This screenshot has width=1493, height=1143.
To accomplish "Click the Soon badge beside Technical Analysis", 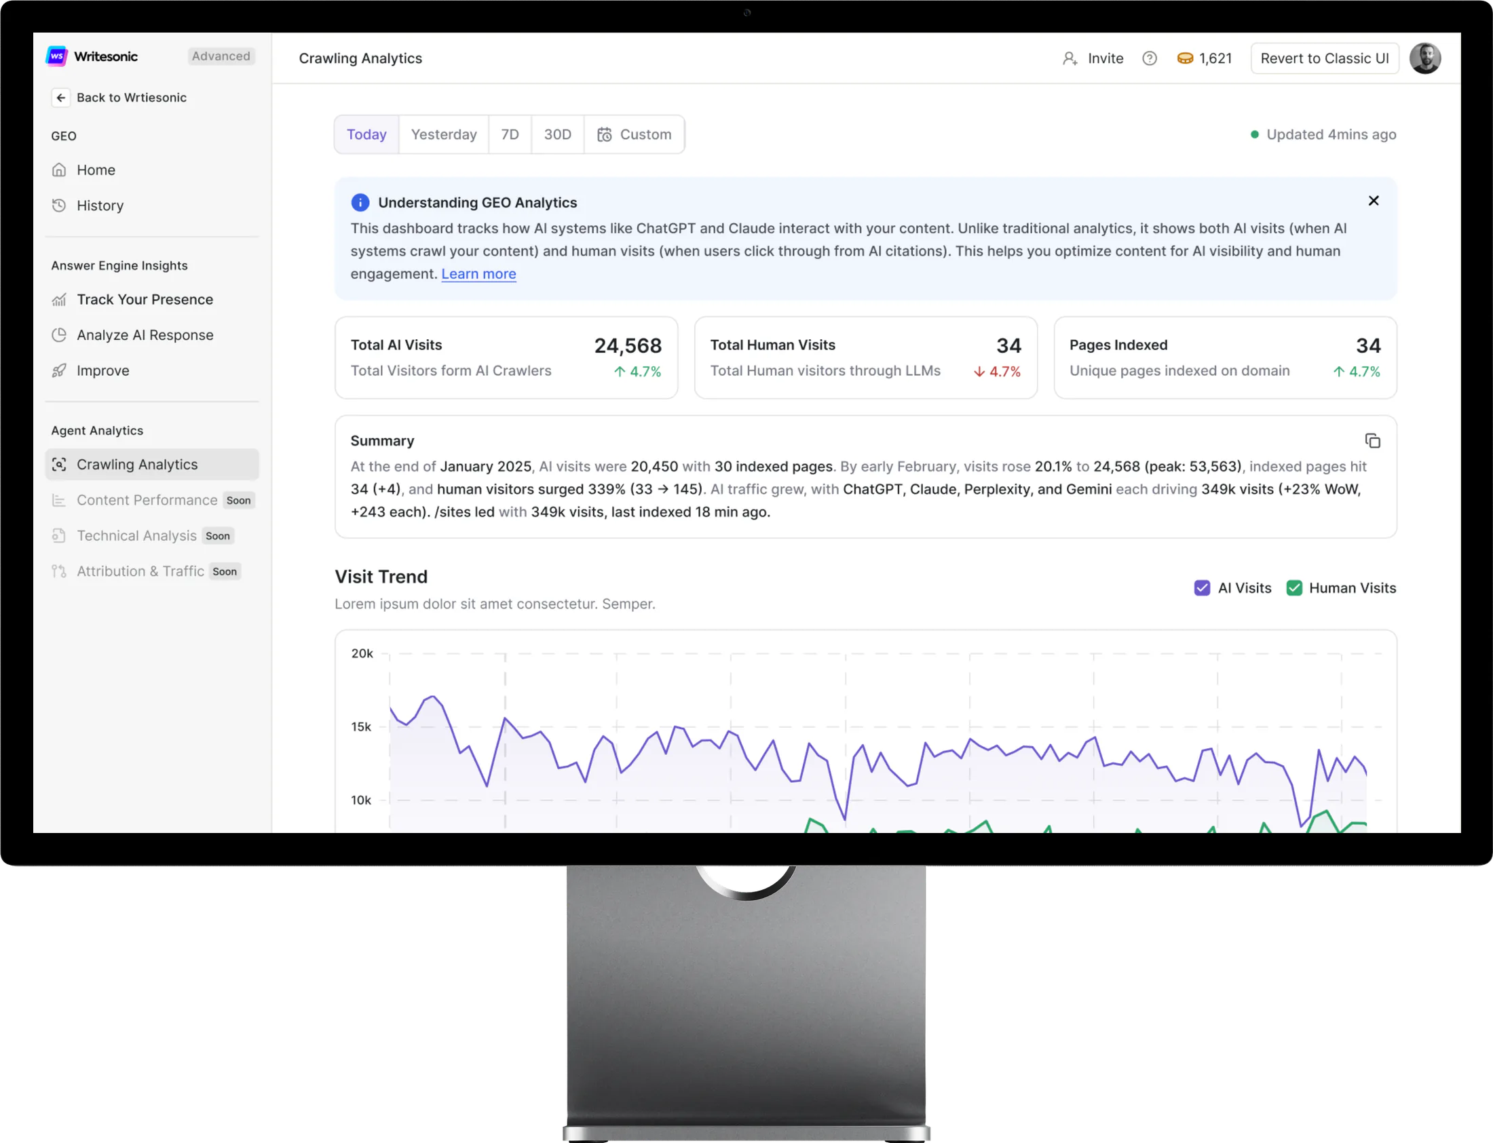I will point(218,536).
